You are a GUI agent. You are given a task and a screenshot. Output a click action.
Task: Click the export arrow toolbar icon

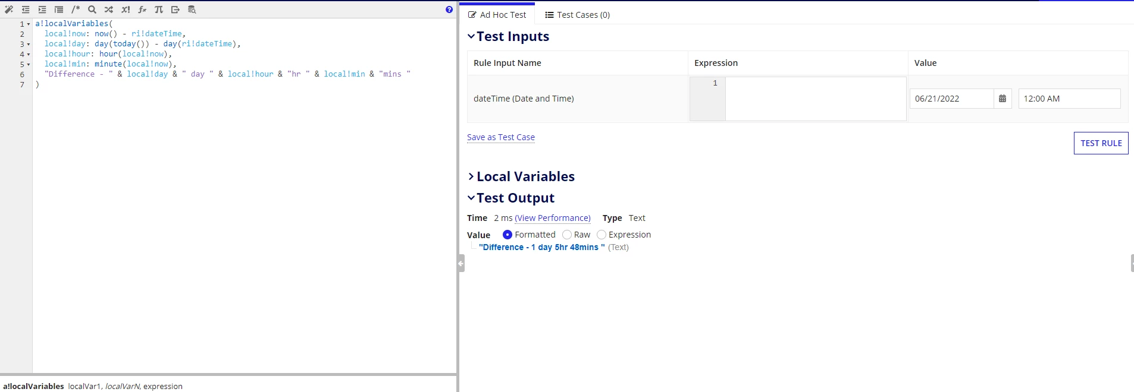176,10
